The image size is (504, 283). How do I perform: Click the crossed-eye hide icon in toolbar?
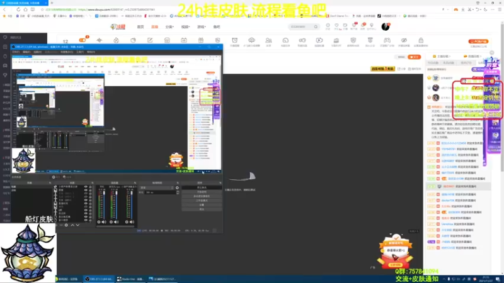click(404, 40)
